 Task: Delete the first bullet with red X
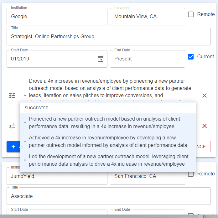coord(205,96)
